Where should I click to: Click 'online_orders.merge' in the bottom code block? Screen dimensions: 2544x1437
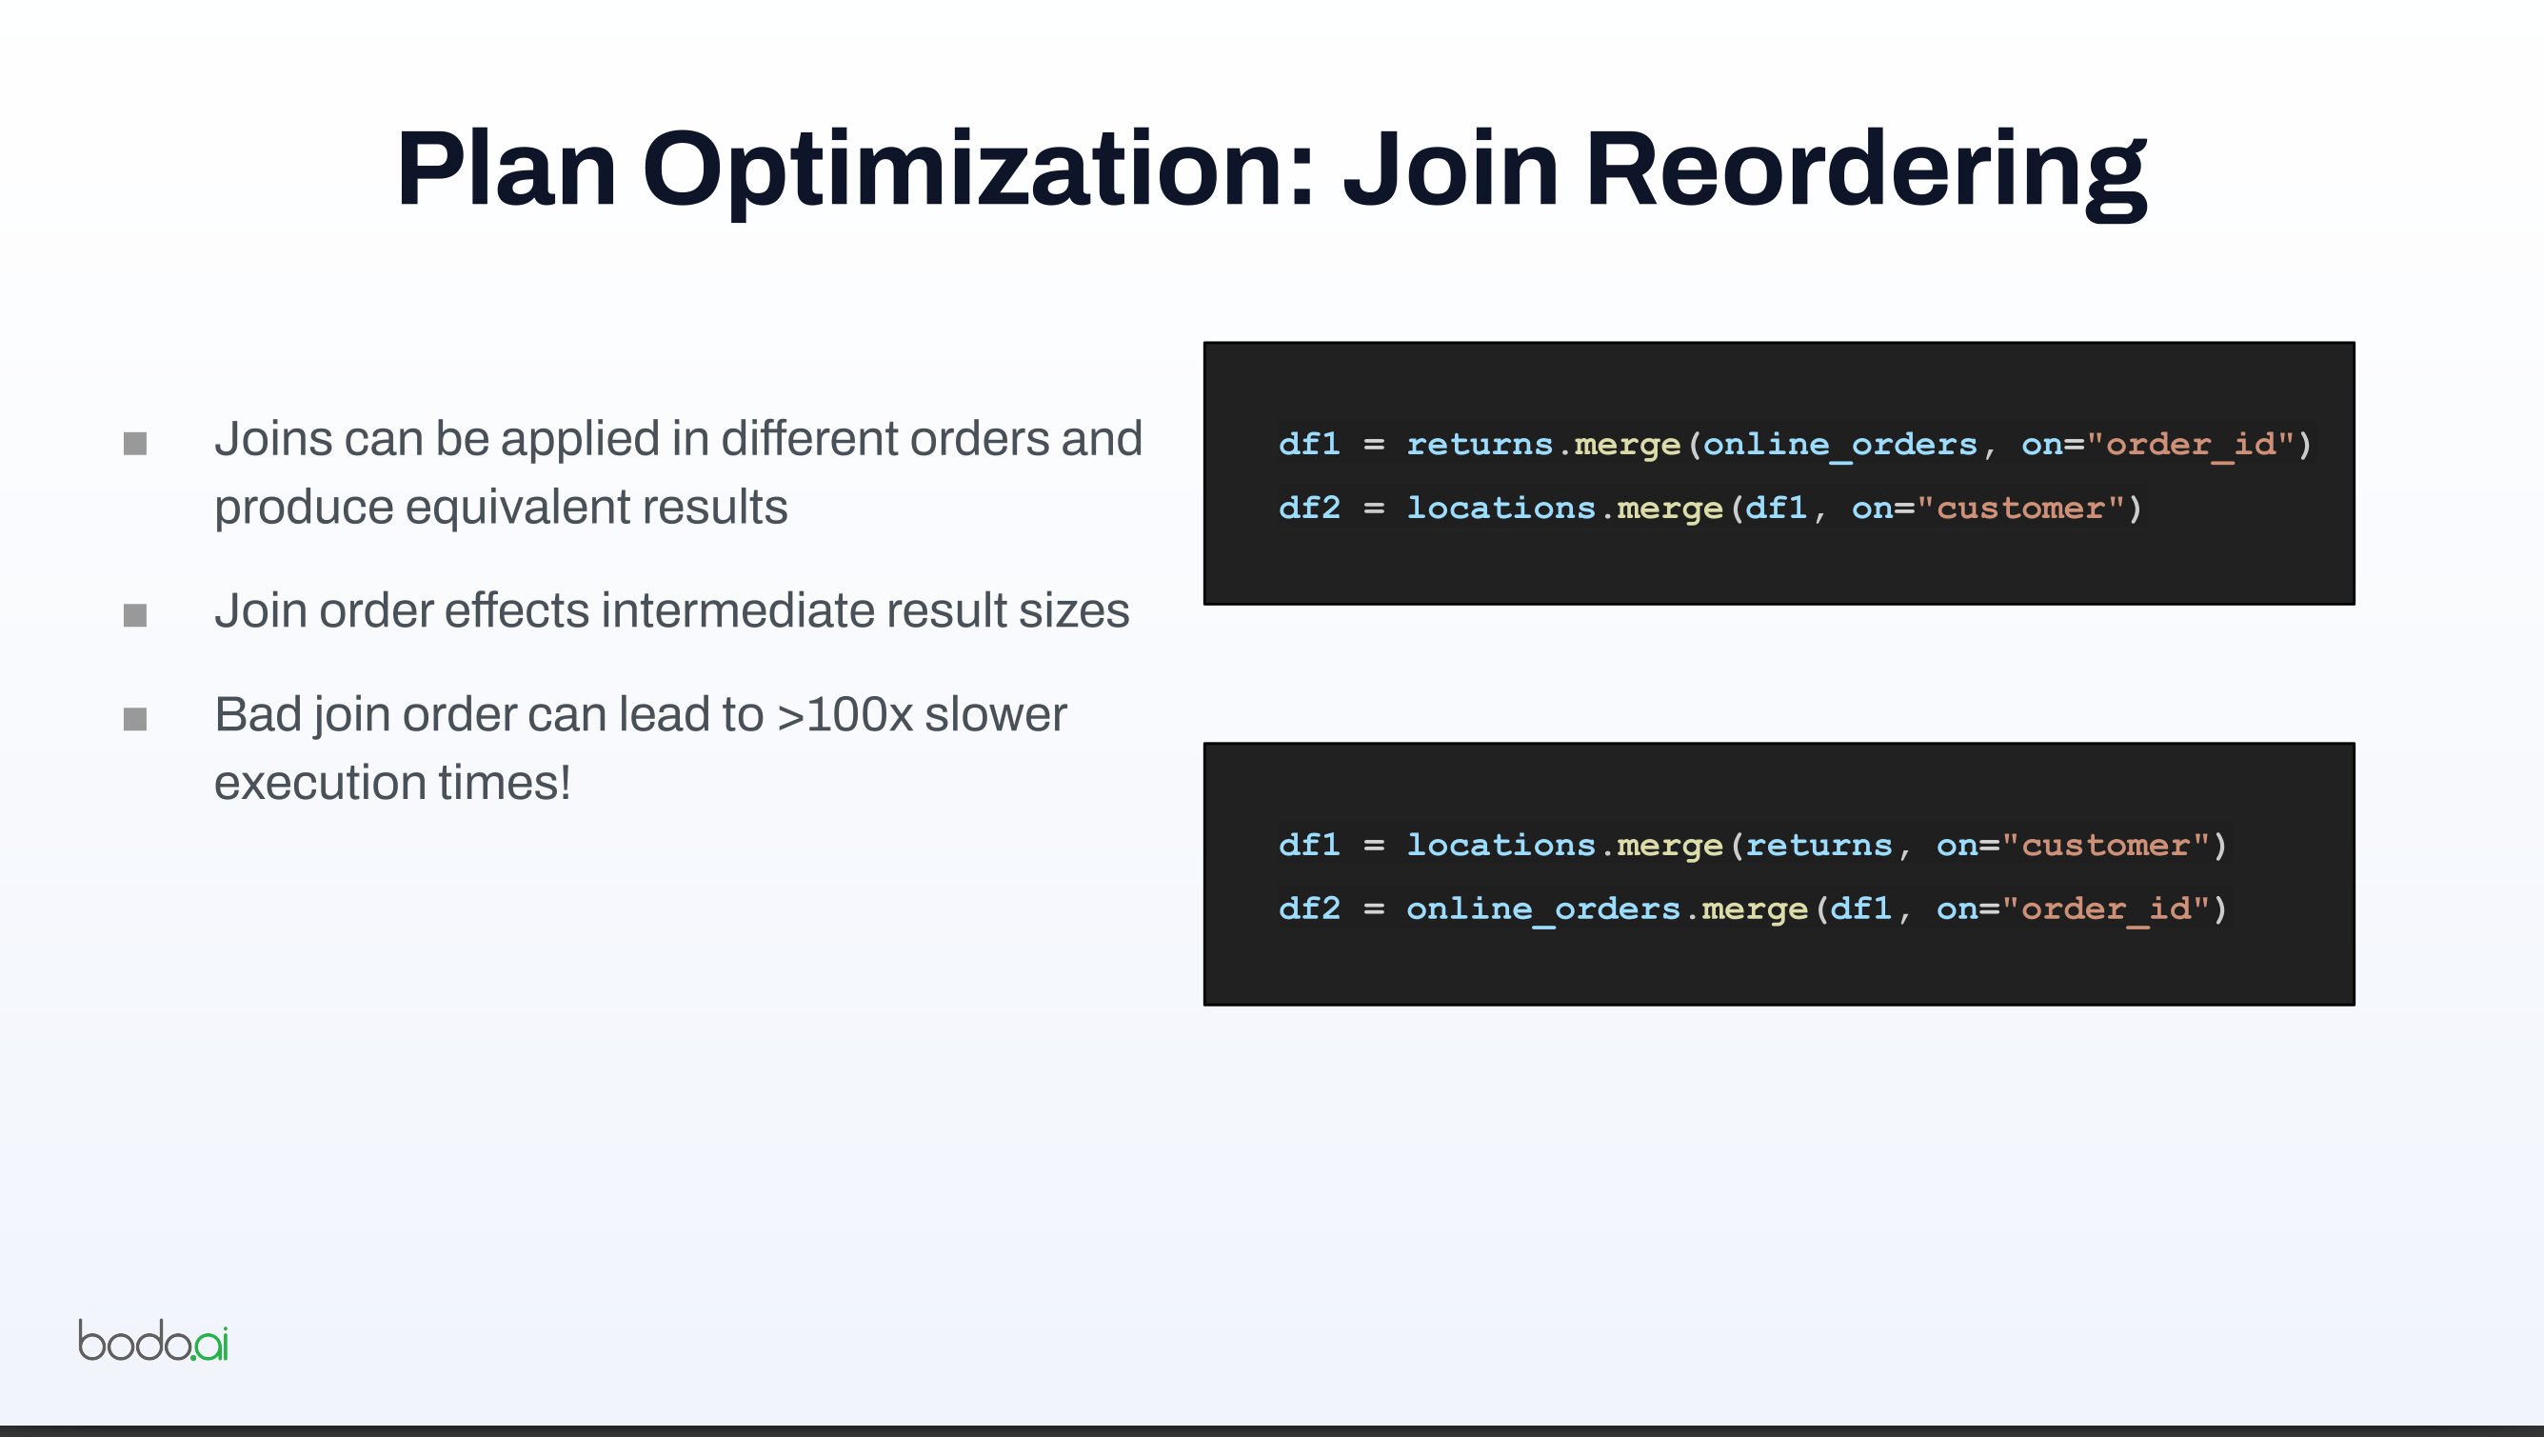[1606, 908]
